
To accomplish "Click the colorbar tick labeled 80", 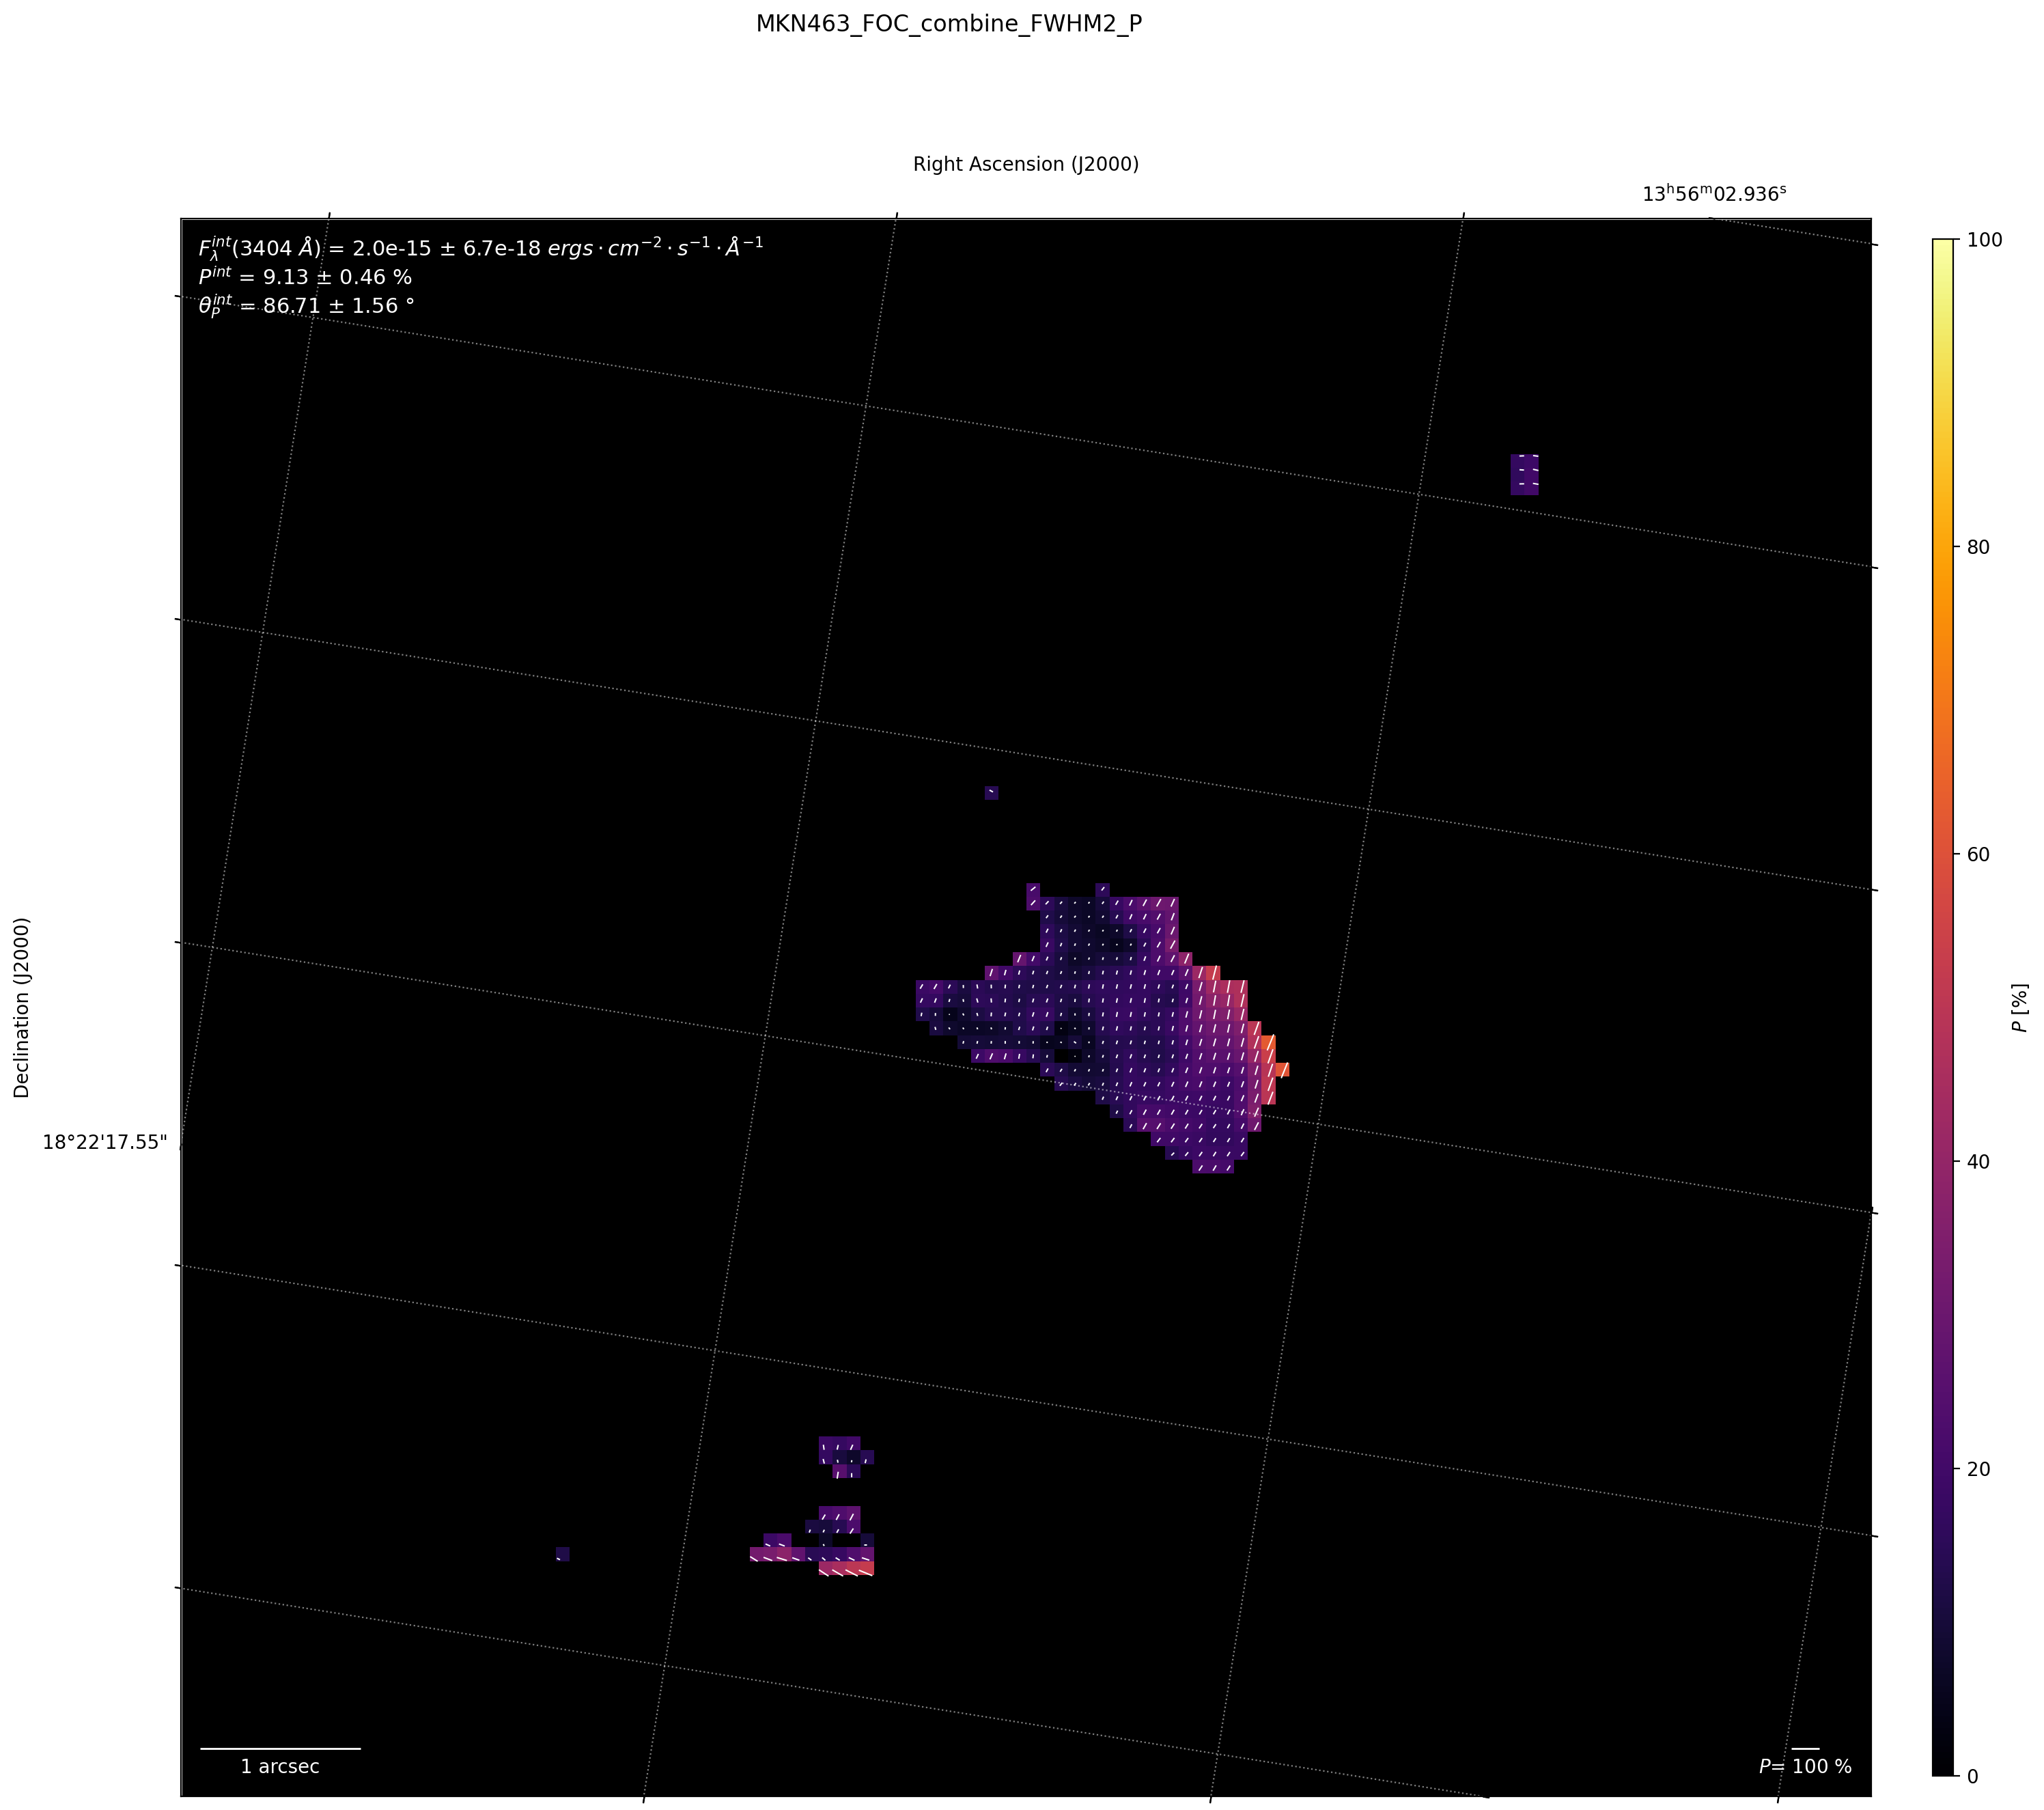I will [x=1978, y=547].
